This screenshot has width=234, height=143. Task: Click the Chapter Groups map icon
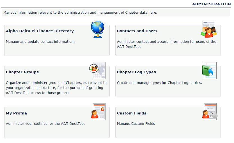97,71
